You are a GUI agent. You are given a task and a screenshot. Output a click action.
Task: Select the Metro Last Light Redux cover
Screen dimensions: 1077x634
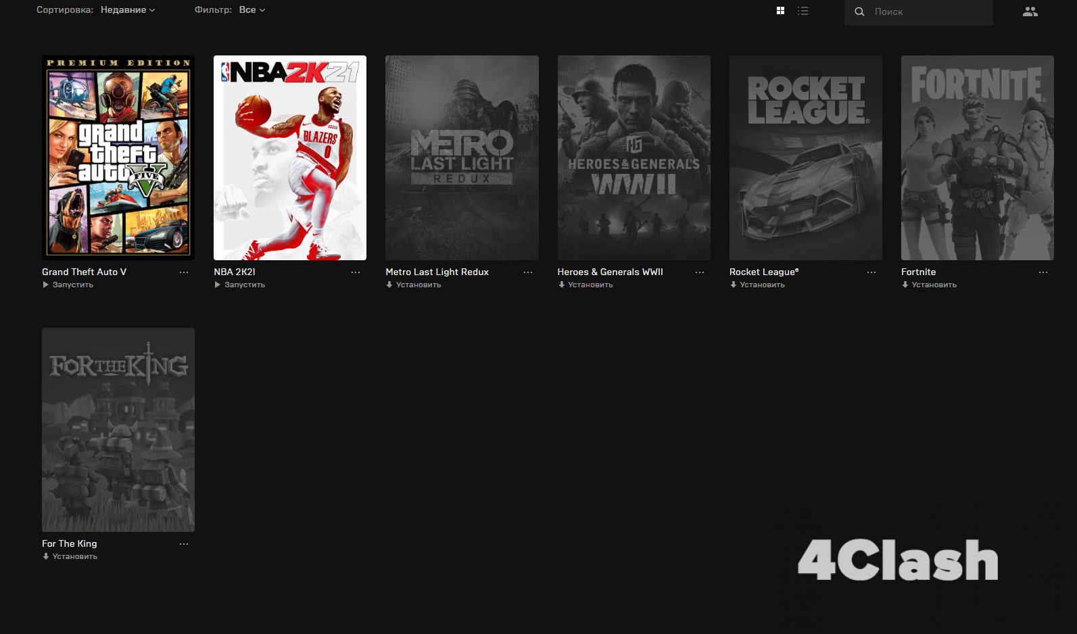(462, 157)
